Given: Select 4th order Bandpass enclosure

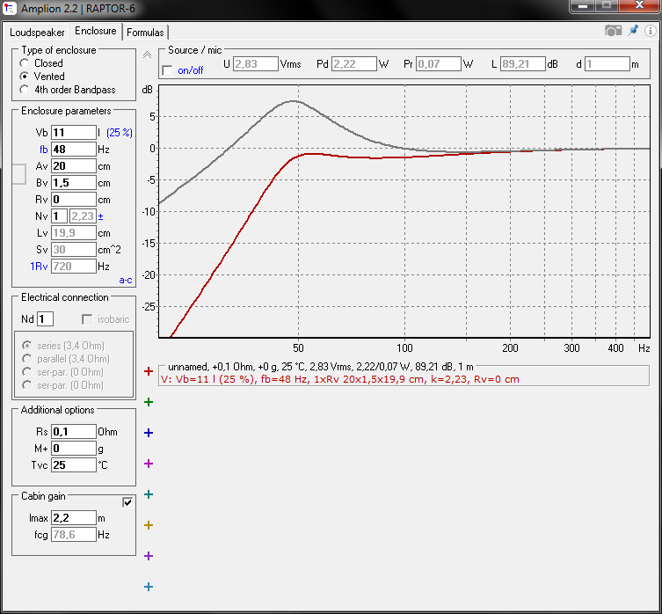Looking at the screenshot, I should point(68,90).
